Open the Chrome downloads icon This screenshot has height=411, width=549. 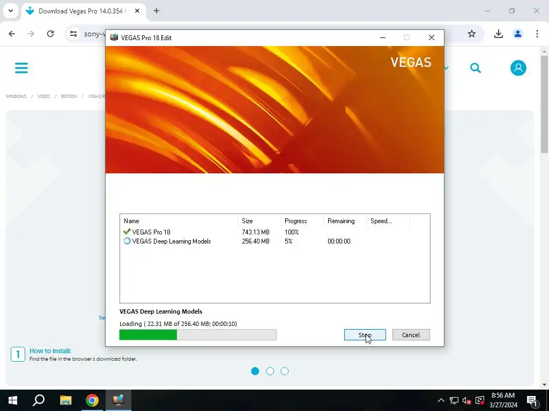(498, 34)
